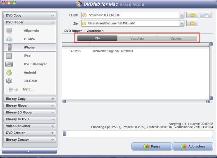Click the conversion progress bar
Viewport: 217px width, 158px height.
click(x=137, y=134)
